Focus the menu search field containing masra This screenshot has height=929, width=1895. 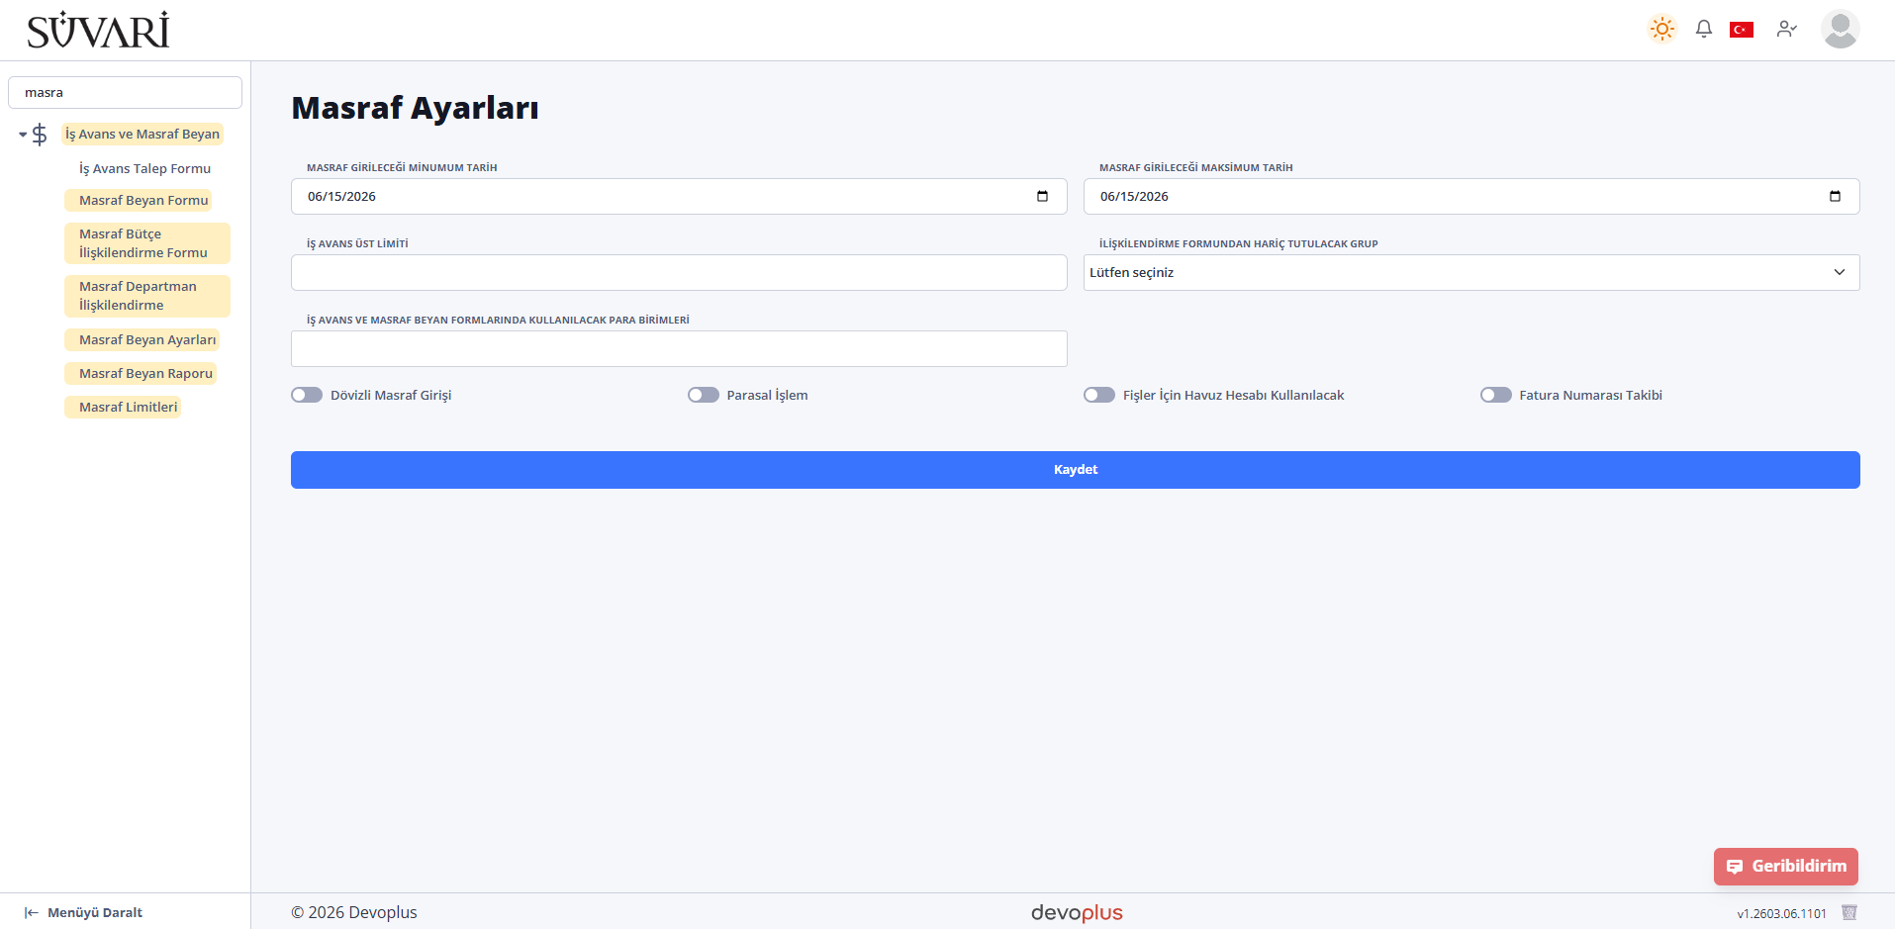point(125,92)
